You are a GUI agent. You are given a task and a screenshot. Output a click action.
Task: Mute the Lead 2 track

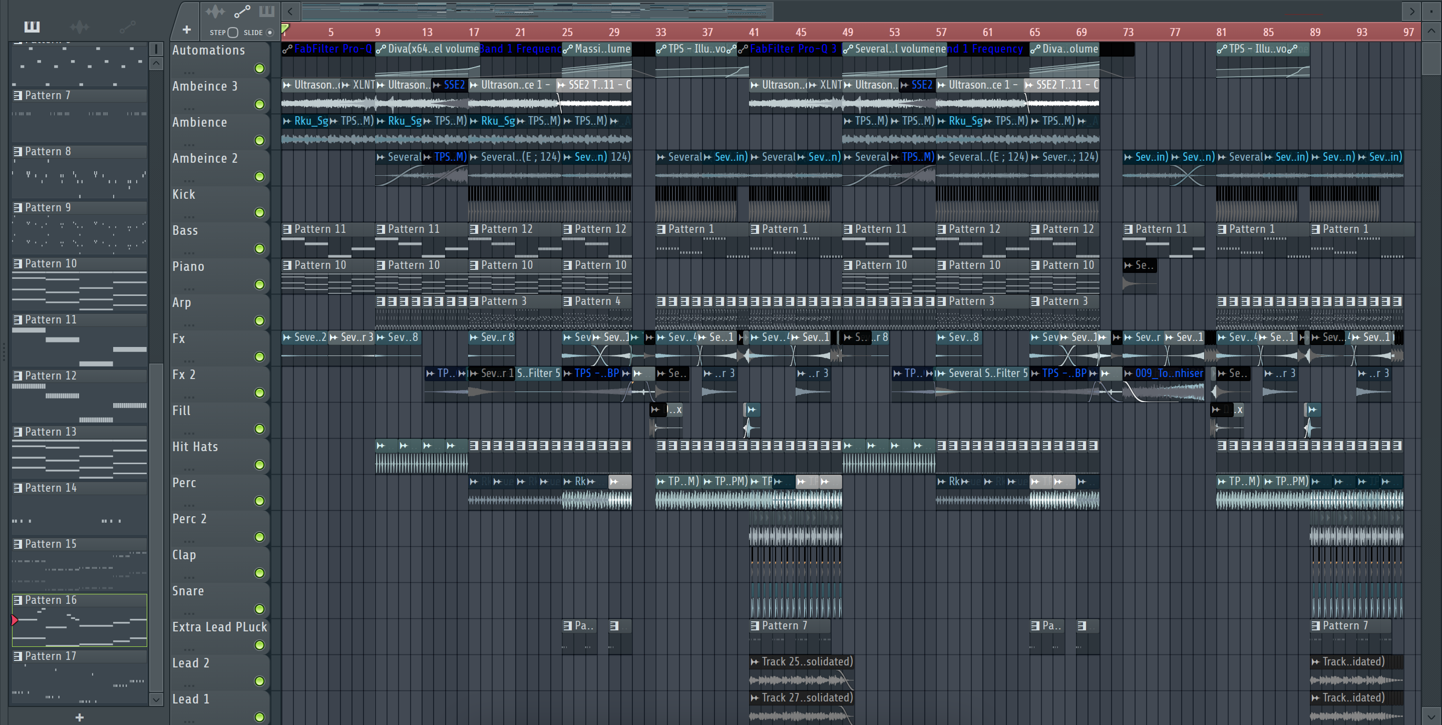click(x=260, y=681)
